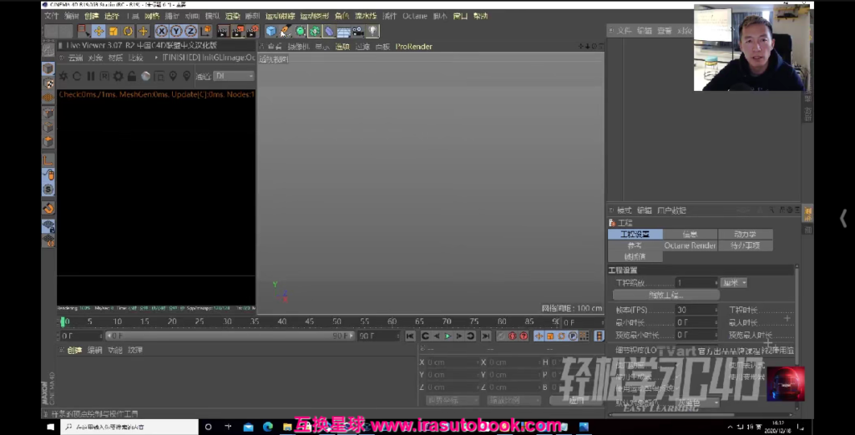Switch to the 工程设置 tab
Screen dimensions: 855x435
coord(635,235)
